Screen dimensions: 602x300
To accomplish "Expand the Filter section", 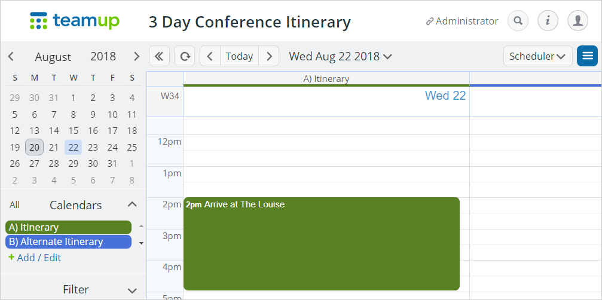I will (132, 290).
